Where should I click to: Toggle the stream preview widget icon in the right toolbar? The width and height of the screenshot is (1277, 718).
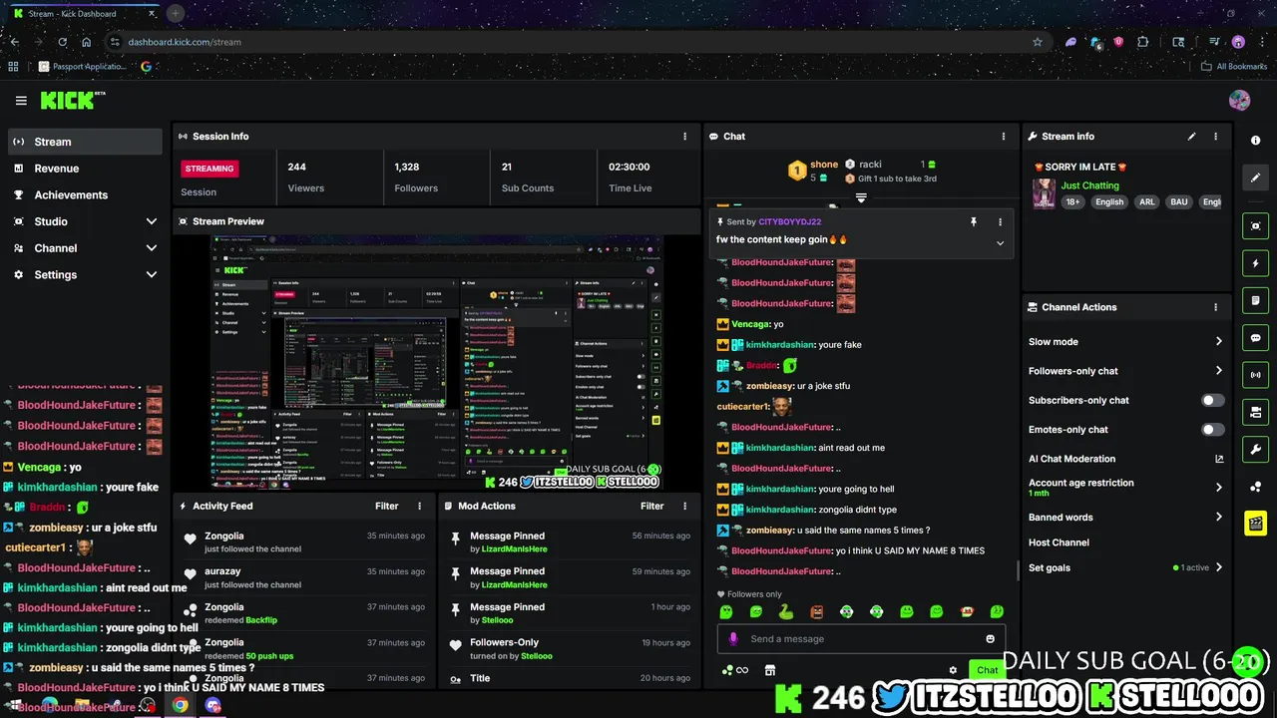(x=1255, y=226)
